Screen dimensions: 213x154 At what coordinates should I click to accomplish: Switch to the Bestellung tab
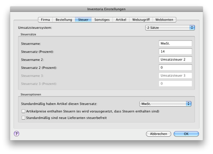[x=64, y=20]
